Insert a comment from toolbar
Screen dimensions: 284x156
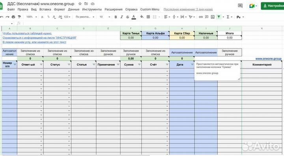pyautogui.click(x=207, y=17)
